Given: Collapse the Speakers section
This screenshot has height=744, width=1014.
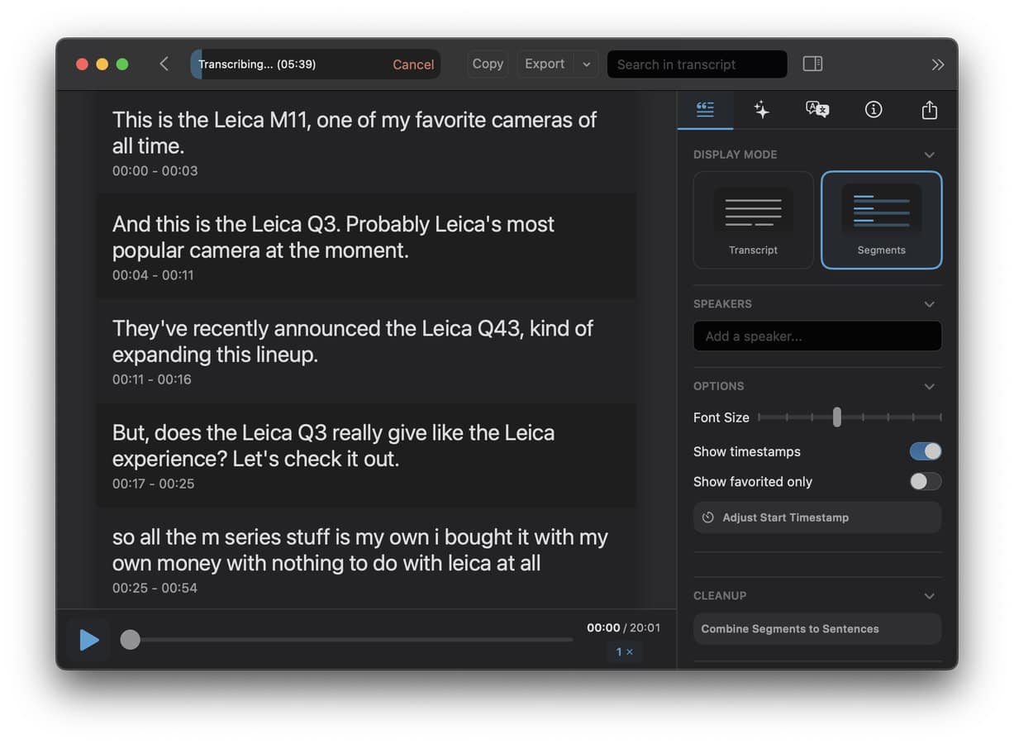Looking at the screenshot, I should tap(929, 304).
